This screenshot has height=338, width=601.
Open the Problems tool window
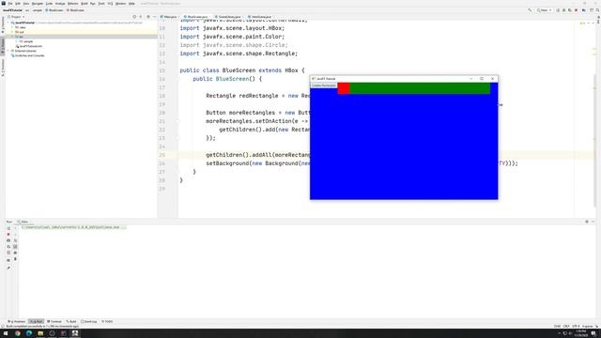point(17,321)
